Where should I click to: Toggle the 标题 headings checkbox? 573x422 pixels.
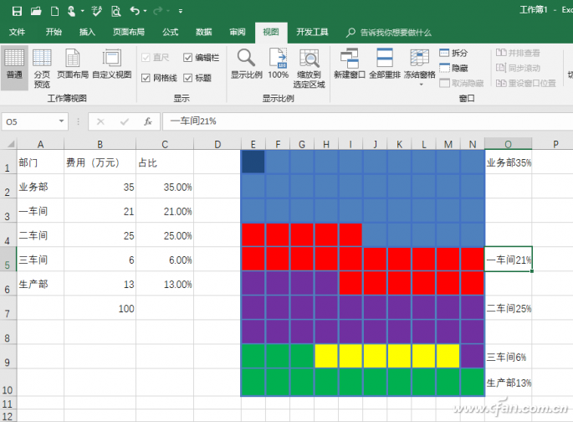[x=187, y=78]
